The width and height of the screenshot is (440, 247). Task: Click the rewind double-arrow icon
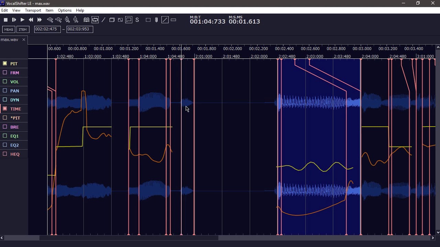(31, 20)
